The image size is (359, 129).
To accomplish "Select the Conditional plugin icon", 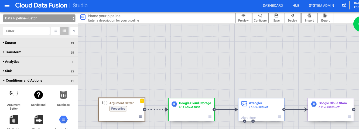I will click(x=39, y=95).
